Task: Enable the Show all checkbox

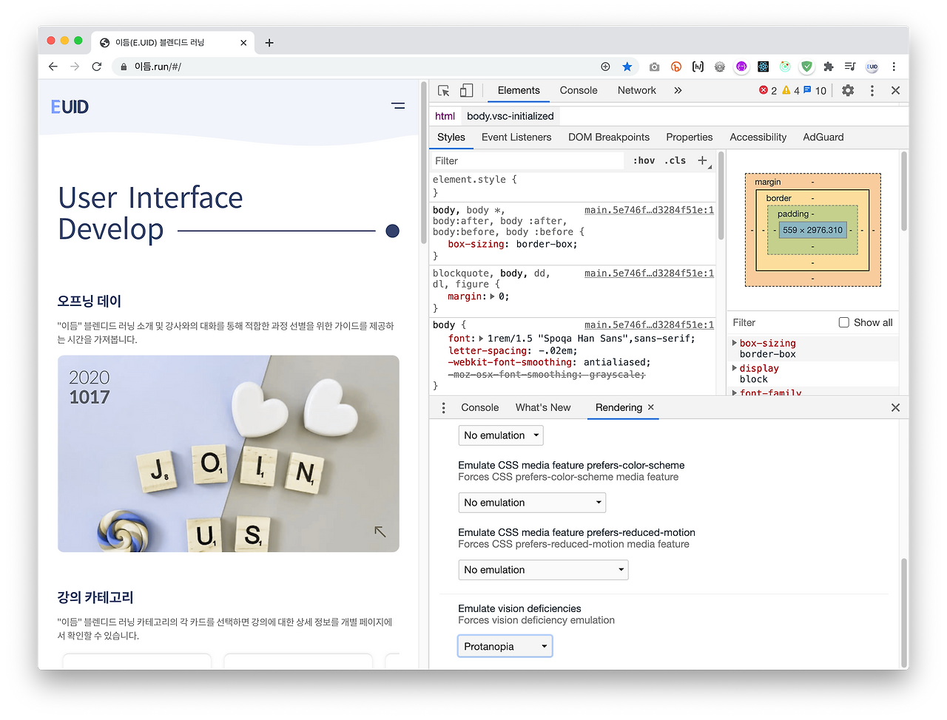Action: [x=843, y=322]
